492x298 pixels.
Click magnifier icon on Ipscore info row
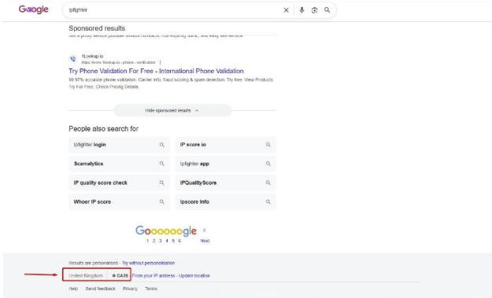pos(268,202)
